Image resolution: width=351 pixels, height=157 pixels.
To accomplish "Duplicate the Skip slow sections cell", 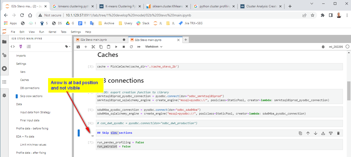I will (300, 133).
